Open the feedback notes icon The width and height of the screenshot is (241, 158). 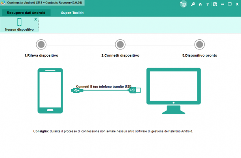(x=215, y=4)
